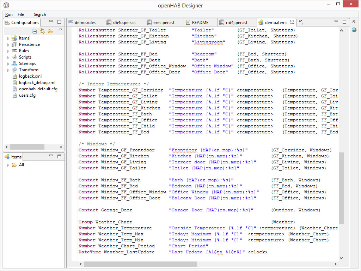Viewport: 361px width, 271px height.
Task: Click editor horizontal scroll left arrow
Action: click(81, 264)
